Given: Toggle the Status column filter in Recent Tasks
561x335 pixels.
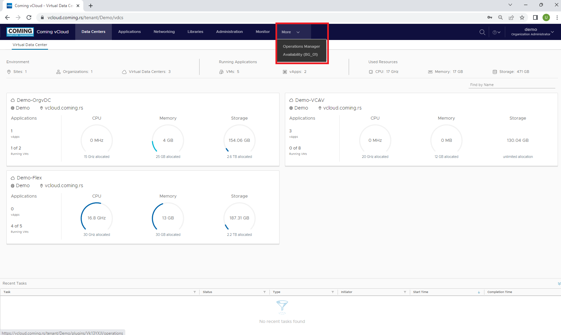Looking at the screenshot, I should point(264,292).
